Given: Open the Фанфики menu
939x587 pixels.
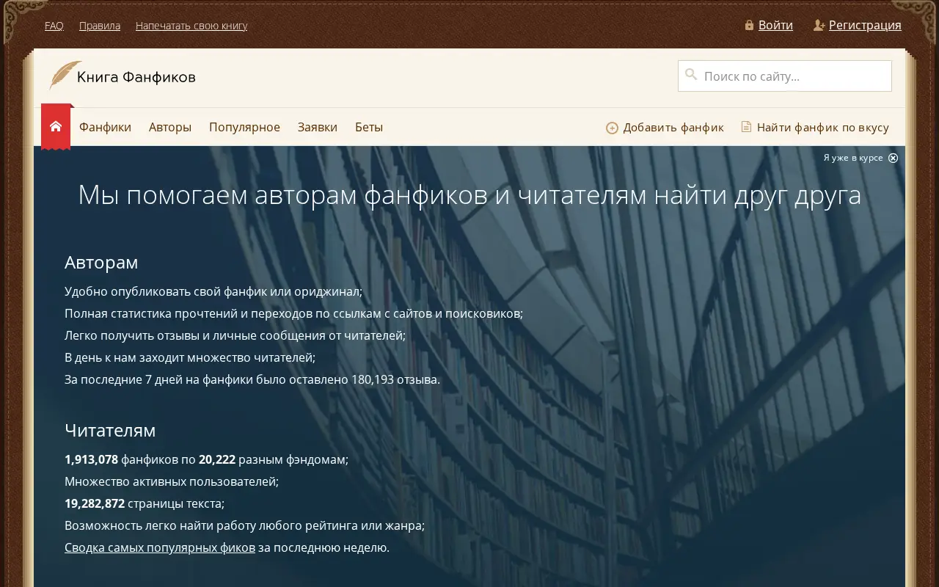Looking at the screenshot, I should point(105,127).
